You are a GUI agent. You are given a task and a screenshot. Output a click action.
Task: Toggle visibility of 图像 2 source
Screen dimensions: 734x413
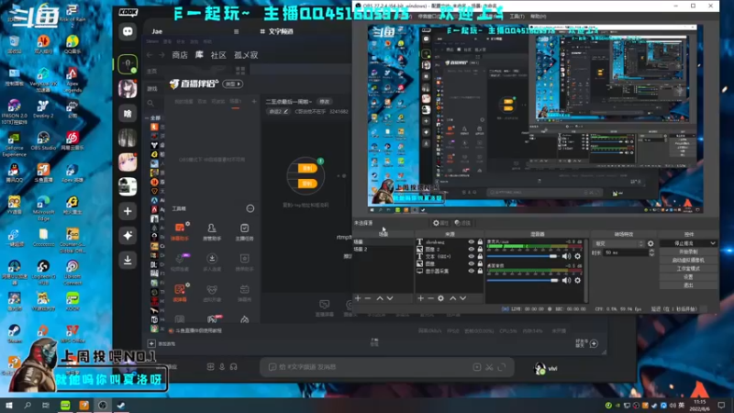[472, 249]
